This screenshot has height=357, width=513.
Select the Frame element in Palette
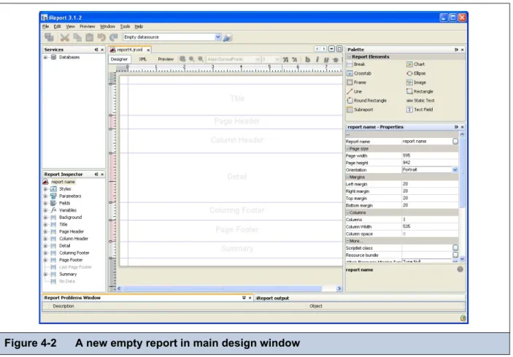356,82
